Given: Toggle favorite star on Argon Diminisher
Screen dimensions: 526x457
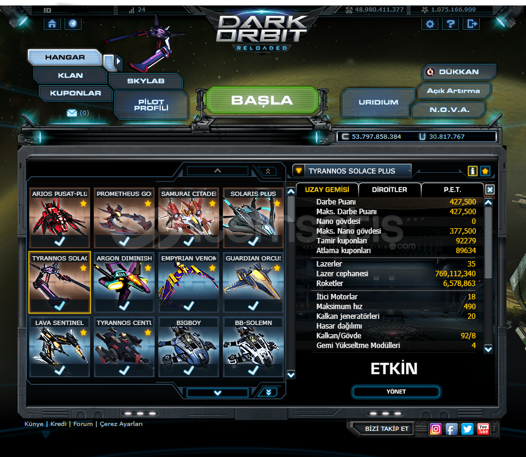Looking at the screenshot, I should pos(148,268).
